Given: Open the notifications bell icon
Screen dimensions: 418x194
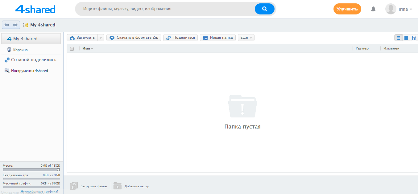Looking at the screenshot, I should click(373, 9).
